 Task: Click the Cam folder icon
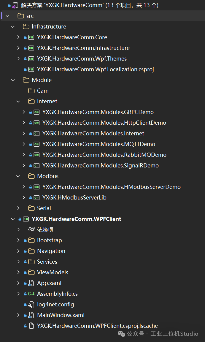click(31, 91)
